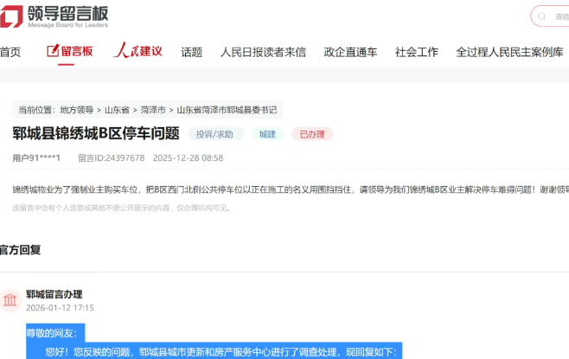
Task: Click the 投诉/求助 tag
Action: tap(214, 134)
